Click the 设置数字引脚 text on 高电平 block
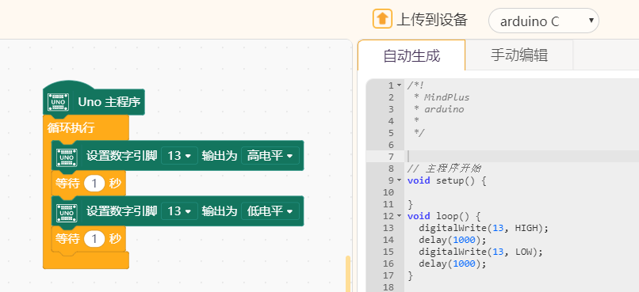The image size is (639, 292). 121,155
